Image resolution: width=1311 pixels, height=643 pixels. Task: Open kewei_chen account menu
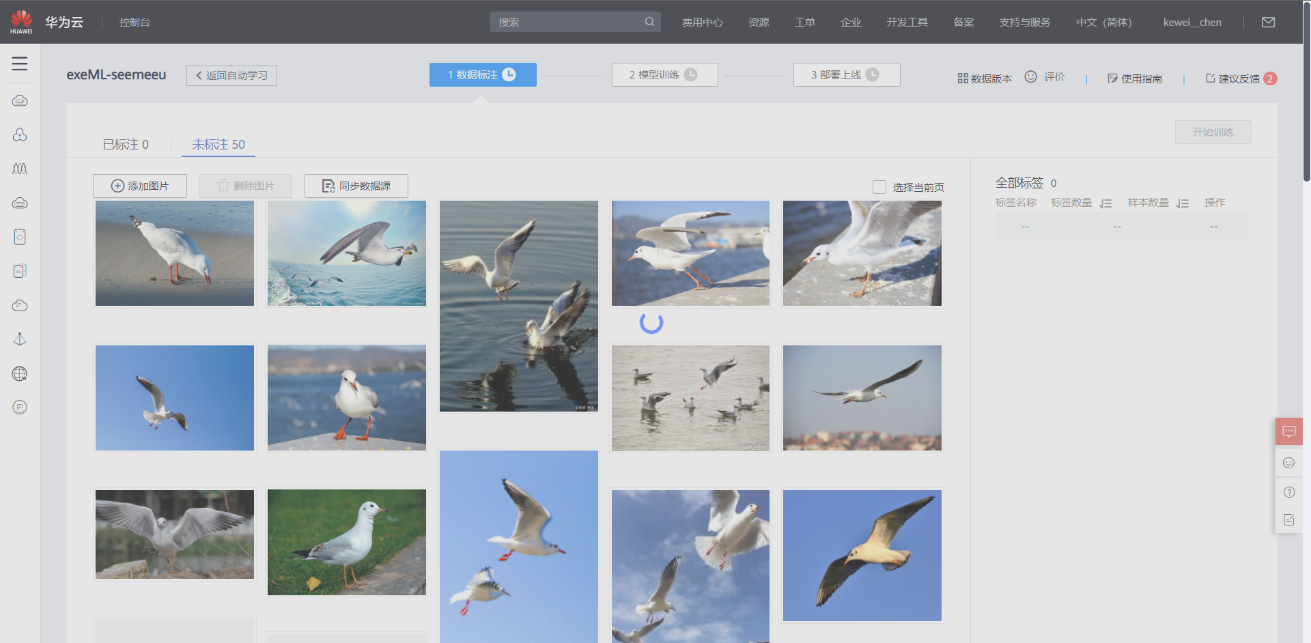[1192, 23]
